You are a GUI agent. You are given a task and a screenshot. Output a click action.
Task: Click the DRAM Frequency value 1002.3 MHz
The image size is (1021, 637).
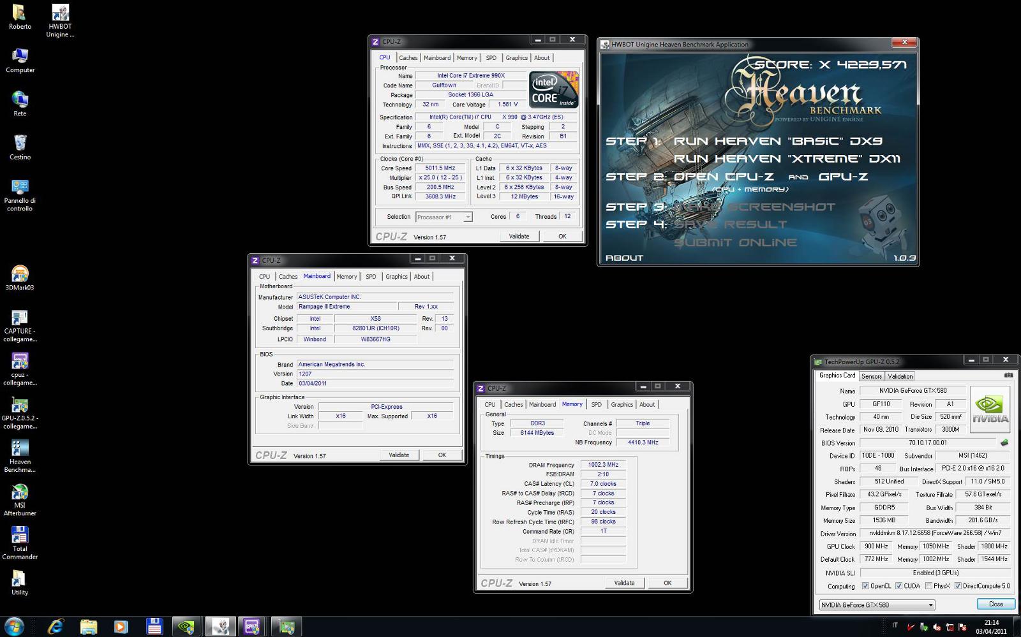603,465
